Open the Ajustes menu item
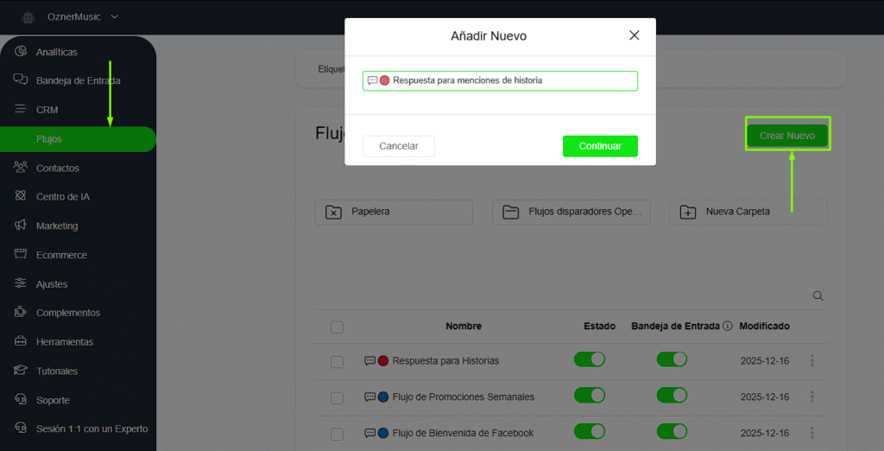 click(x=52, y=284)
